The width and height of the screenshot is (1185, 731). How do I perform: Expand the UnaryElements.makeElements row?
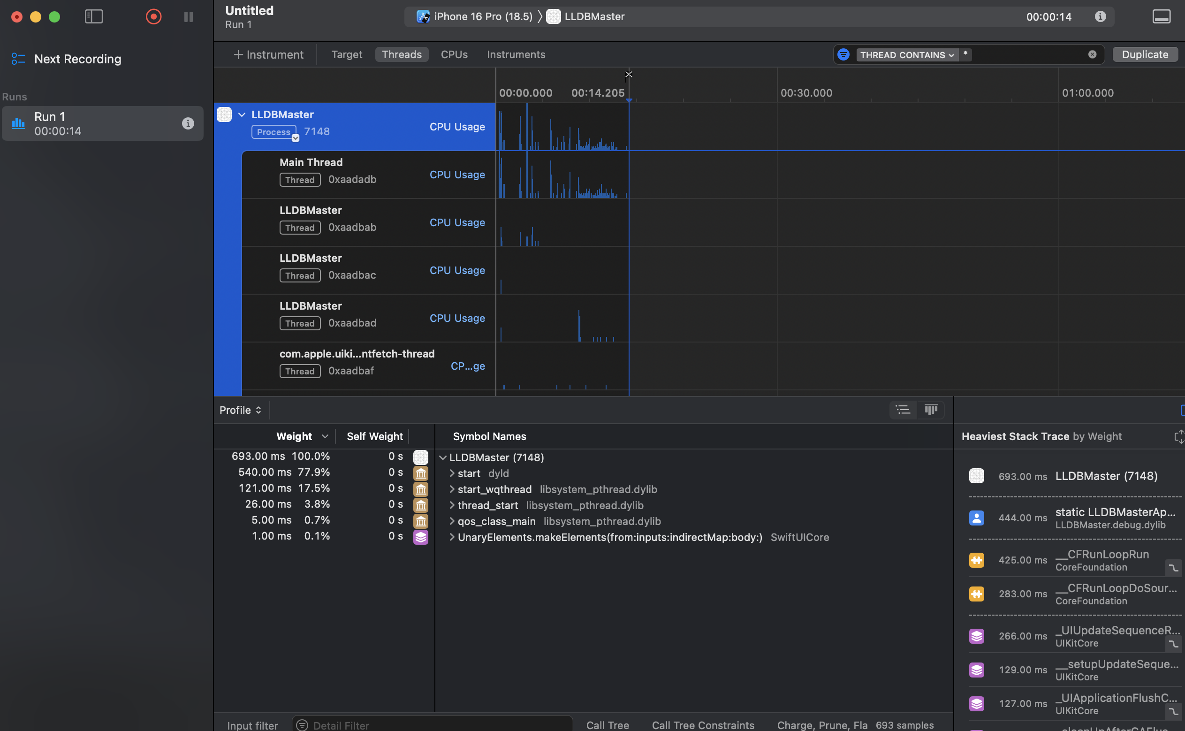(x=452, y=537)
